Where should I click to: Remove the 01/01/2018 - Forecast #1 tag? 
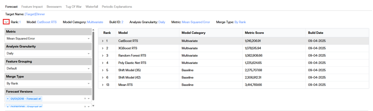click(x=8, y=99)
